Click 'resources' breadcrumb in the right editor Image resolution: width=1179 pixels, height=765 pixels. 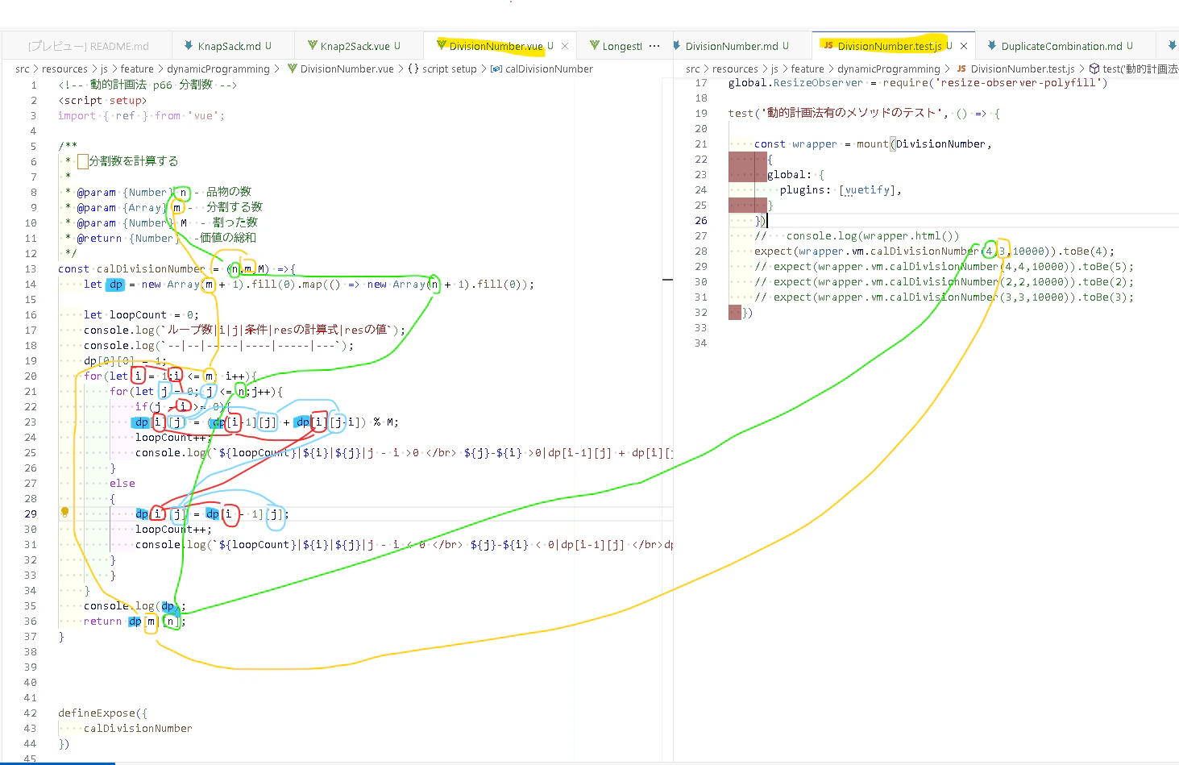pos(735,69)
